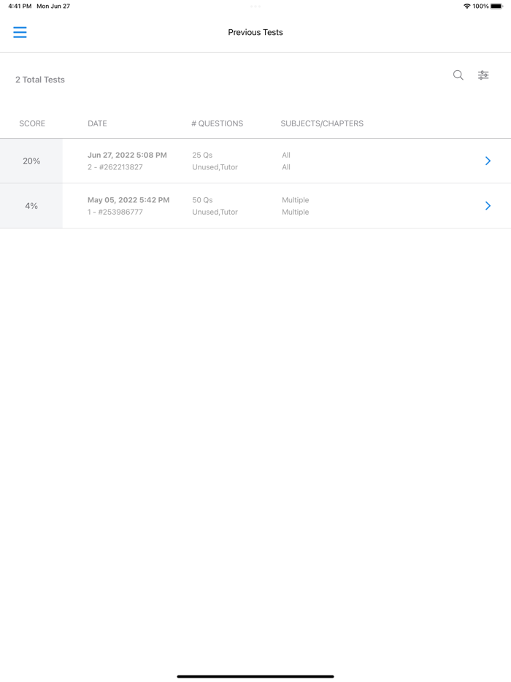Screen dimensions: 511x682
Task: Tap the Wi-Fi status icon
Action: pos(466,7)
